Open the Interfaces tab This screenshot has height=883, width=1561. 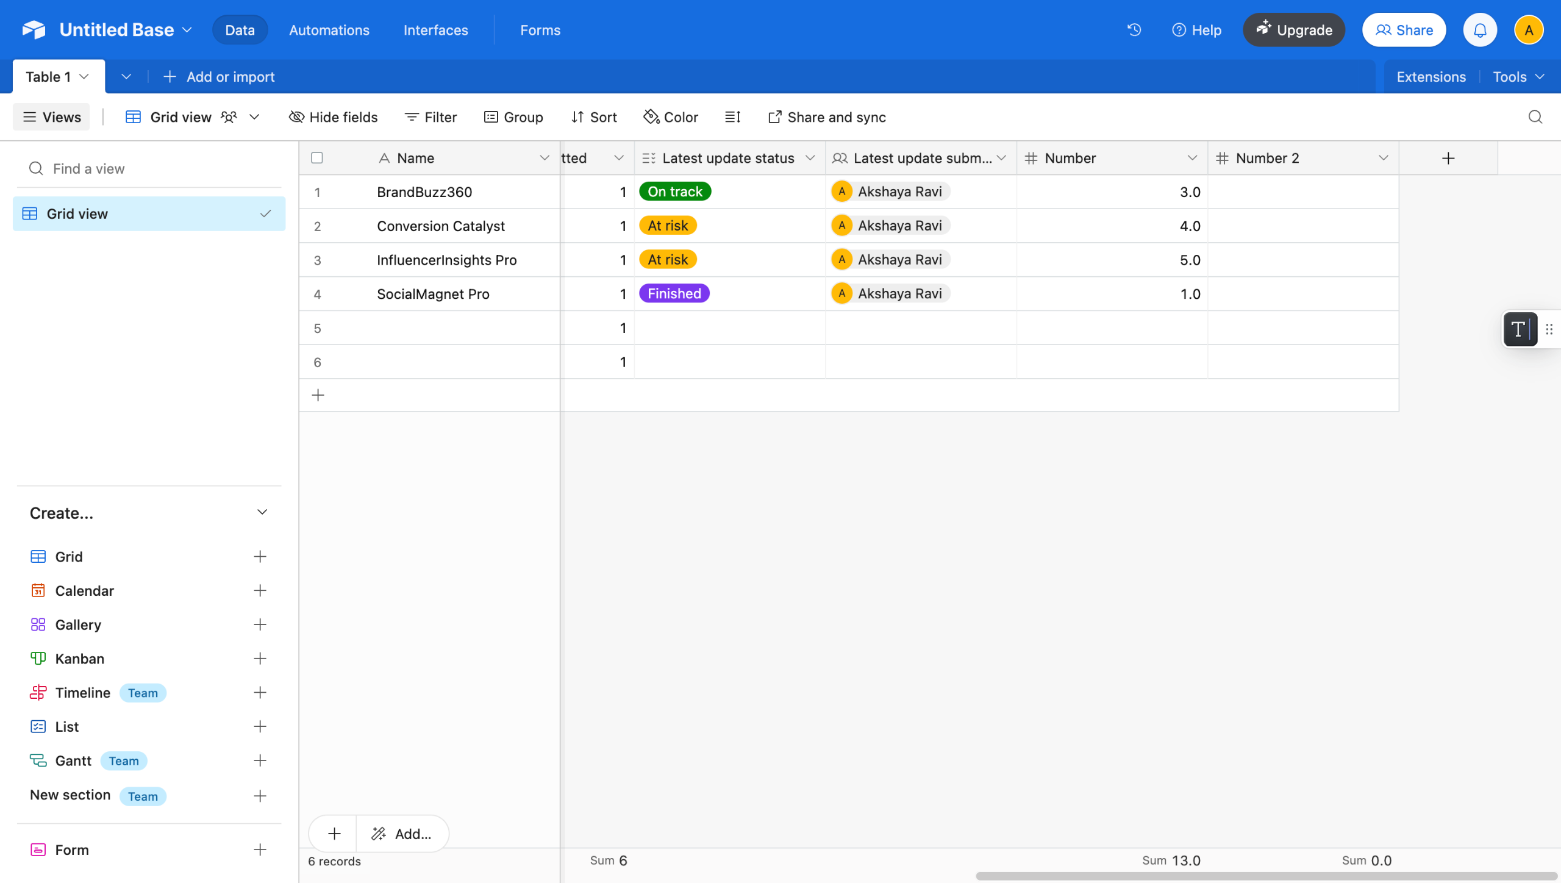point(435,30)
